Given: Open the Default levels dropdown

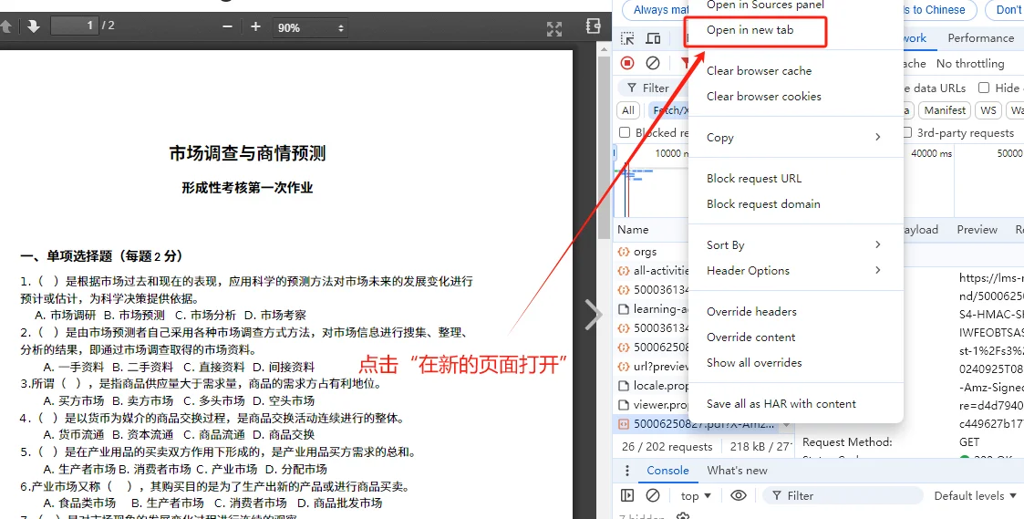Looking at the screenshot, I should 976,496.
